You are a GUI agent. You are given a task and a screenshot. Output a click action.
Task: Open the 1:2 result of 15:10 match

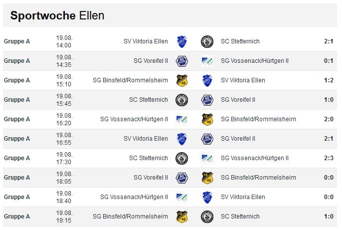point(329,80)
